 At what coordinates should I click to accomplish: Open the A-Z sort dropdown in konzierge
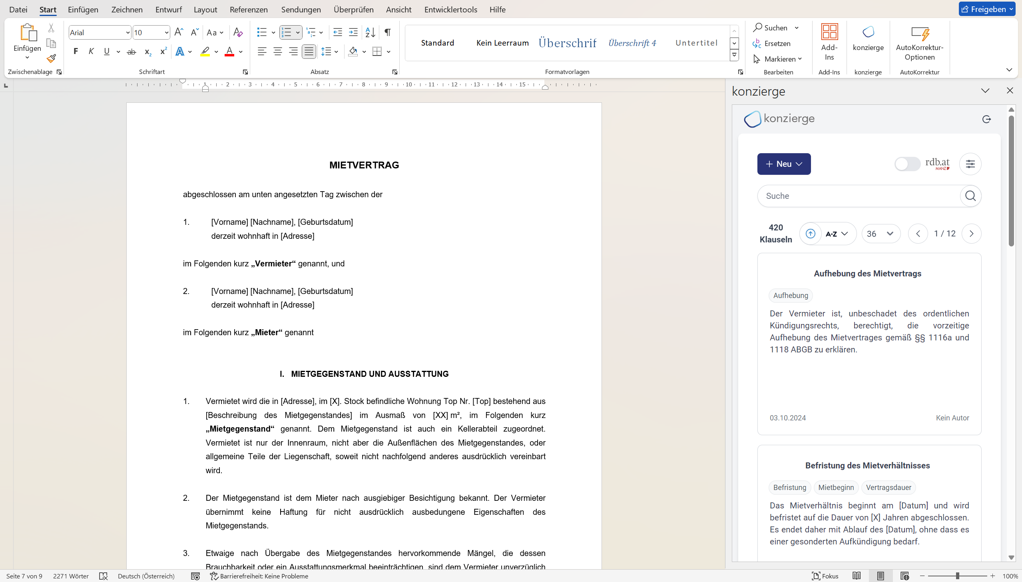(837, 234)
